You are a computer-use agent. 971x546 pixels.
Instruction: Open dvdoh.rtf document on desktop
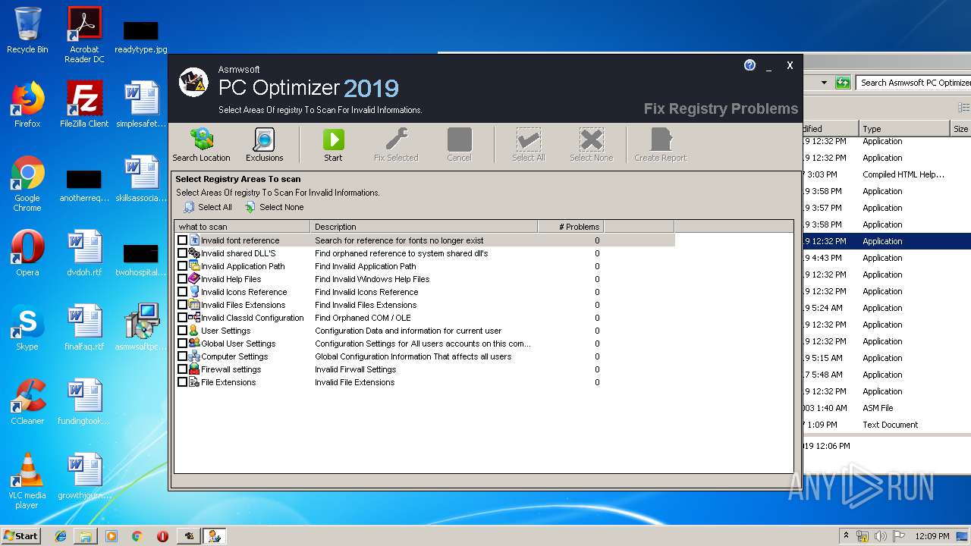coord(84,253)
